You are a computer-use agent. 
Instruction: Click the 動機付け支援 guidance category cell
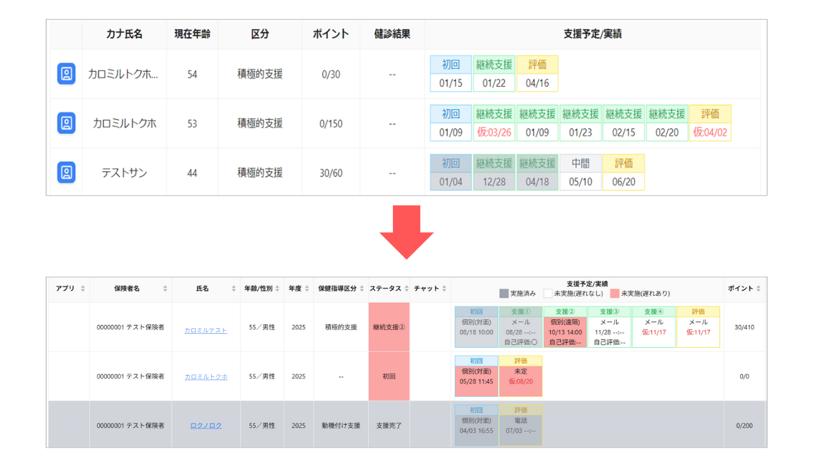(x=341, y=425)
